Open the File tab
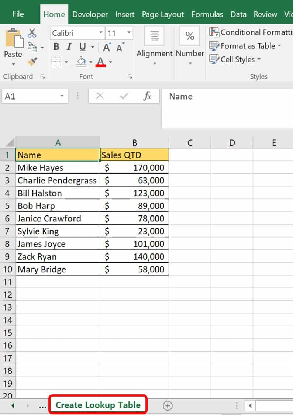The height and width of the screenshot is (415, 293). [x=18, y=14]
